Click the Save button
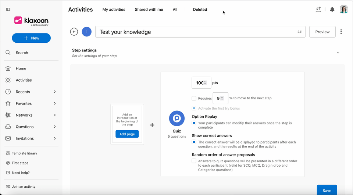The image size is (353, 195). [x=327, y=190]
